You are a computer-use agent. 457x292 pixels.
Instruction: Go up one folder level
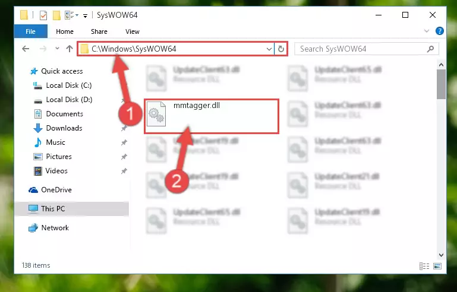(70, 49)
